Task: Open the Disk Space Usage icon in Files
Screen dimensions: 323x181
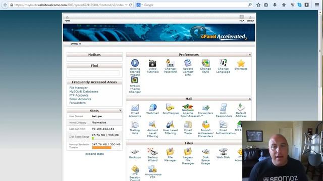Action: pos(205,152)
